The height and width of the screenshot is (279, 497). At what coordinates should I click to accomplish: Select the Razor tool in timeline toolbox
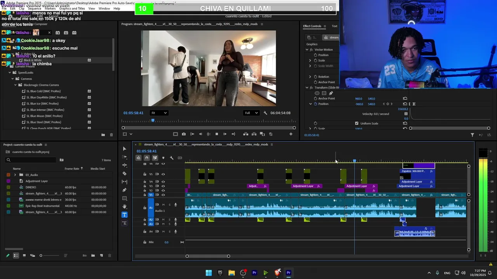click(124, 174)
